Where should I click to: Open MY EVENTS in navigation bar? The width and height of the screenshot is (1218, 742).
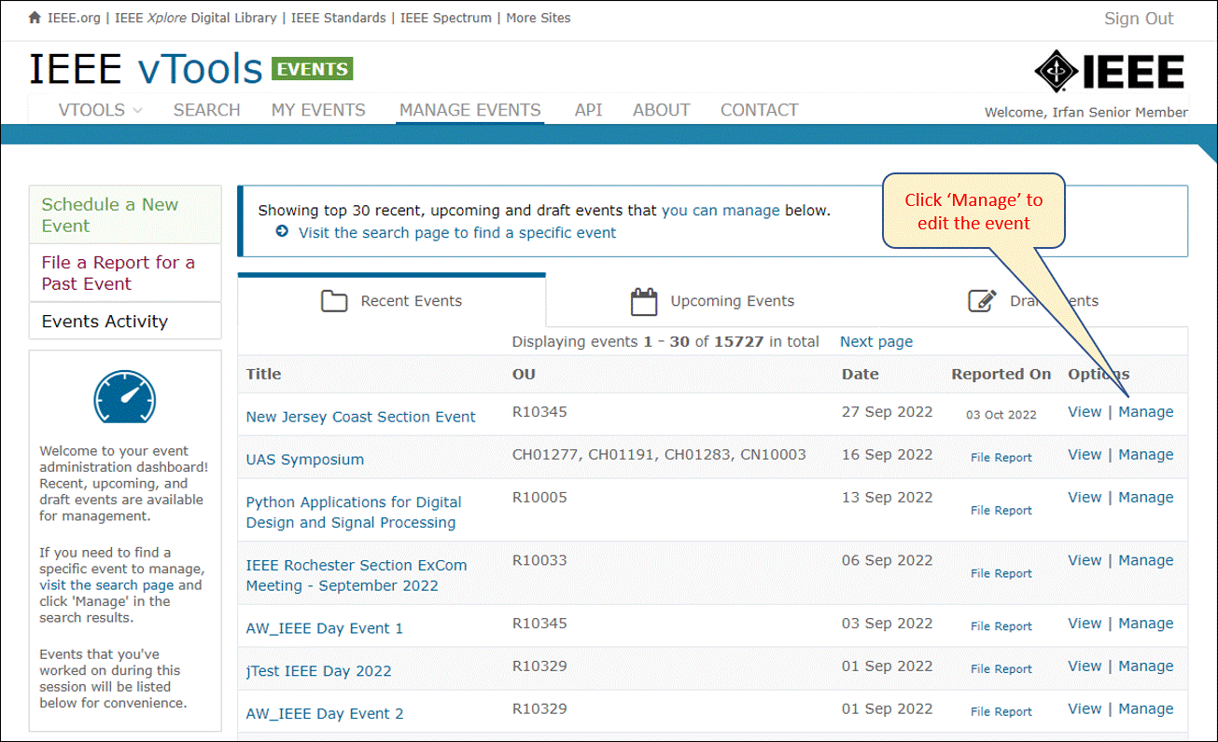318,110
